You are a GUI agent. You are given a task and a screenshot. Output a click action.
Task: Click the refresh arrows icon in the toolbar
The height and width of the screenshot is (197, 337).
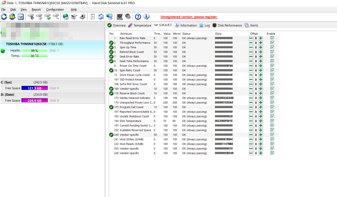[4, 17]
